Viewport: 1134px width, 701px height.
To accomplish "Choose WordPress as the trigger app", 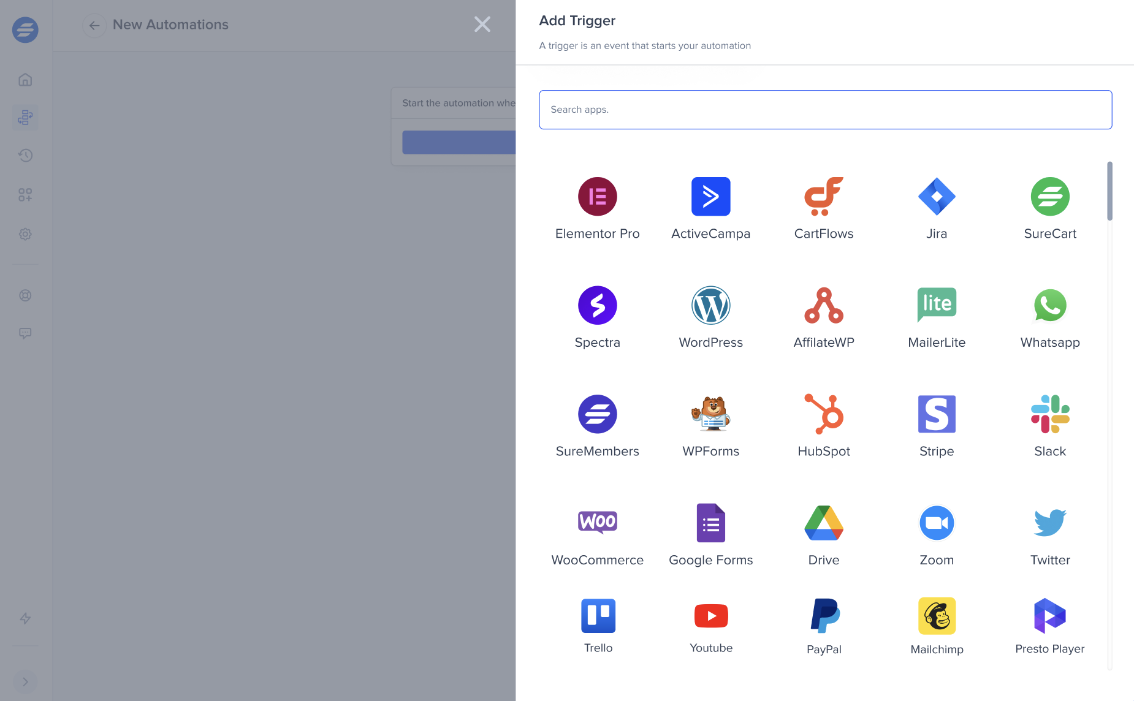I will pyautogui.click(x=710, y=305).
